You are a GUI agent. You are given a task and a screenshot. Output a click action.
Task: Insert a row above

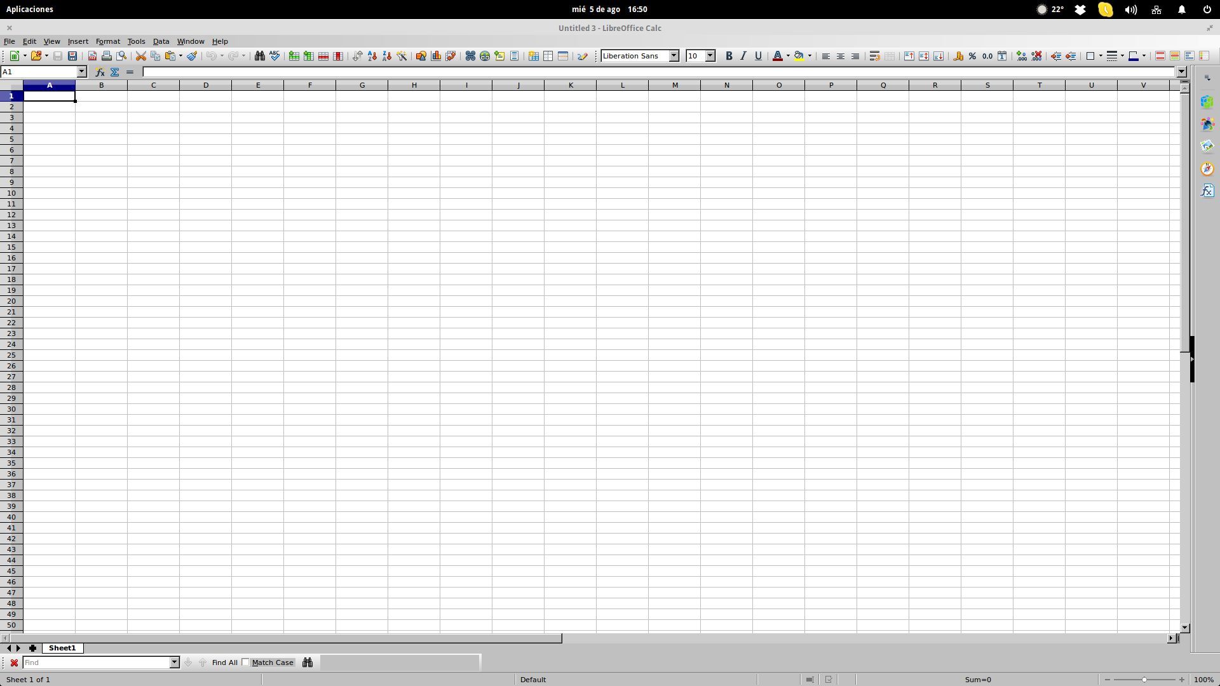click(294, 56)
